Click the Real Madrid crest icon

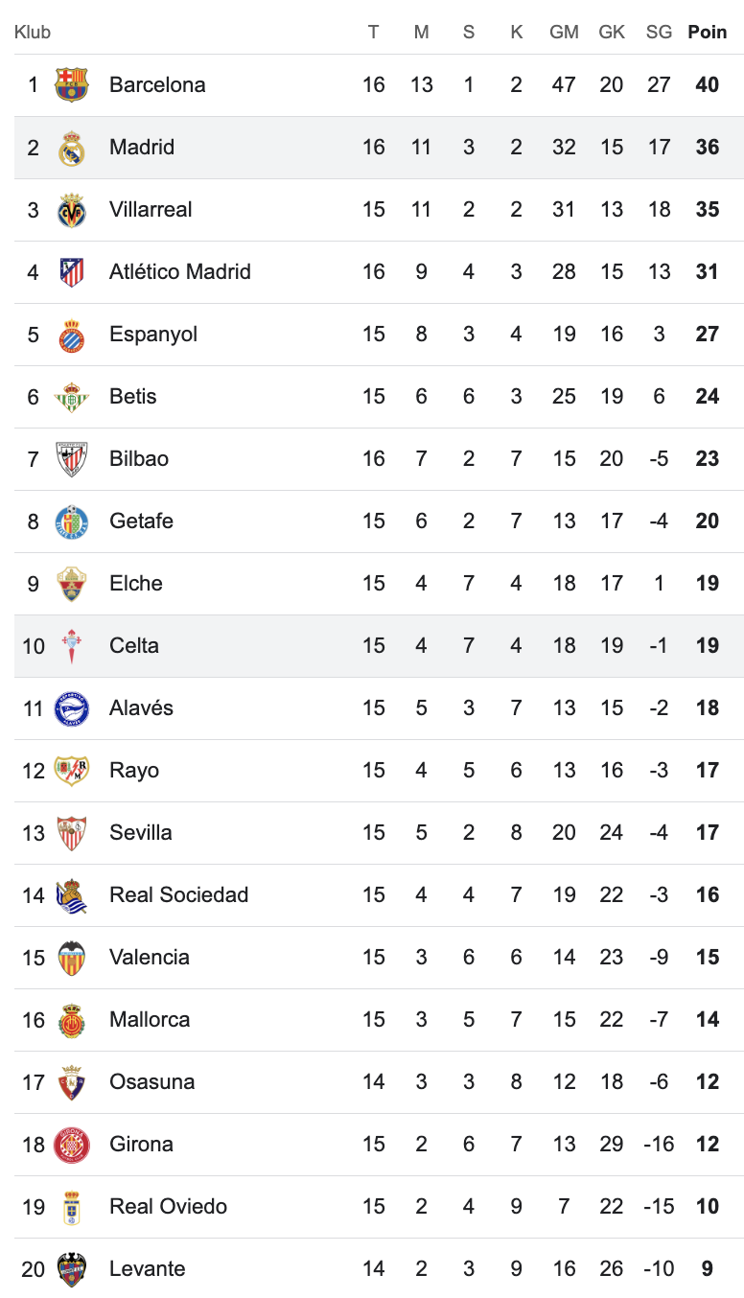72,148
